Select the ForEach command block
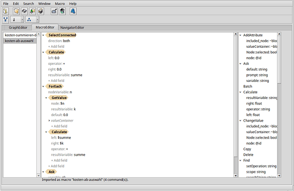The width and height of the screenshot is (294, 191). [x=55, y=86]
